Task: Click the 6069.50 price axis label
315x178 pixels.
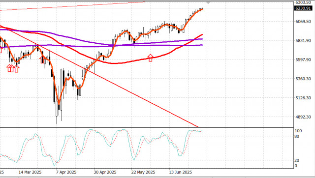Action: coord(303,22)
